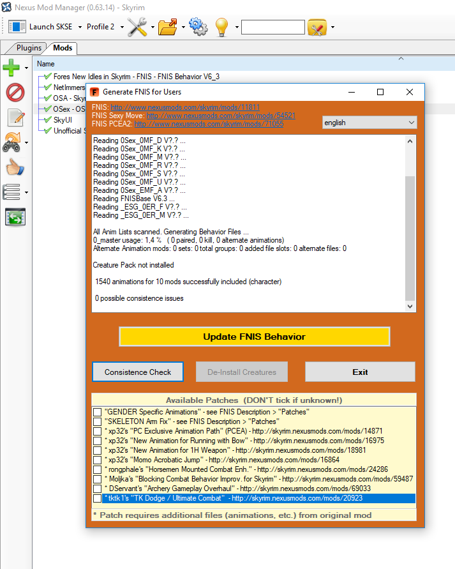Select the "1540 animations for 10 mods" log line
The height and width of the screenshot is (569, 455).
point(188,282)
